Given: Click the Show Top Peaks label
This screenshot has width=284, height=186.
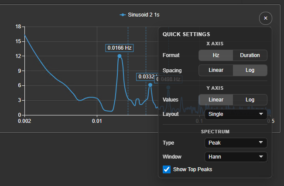Looking at the screenshot, I should click(x=192, y=169).
